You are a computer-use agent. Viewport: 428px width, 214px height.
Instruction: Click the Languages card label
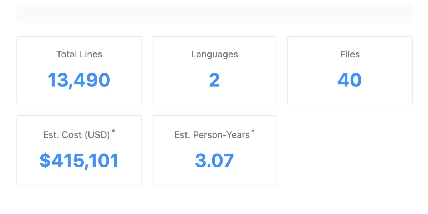click(214, 54)
